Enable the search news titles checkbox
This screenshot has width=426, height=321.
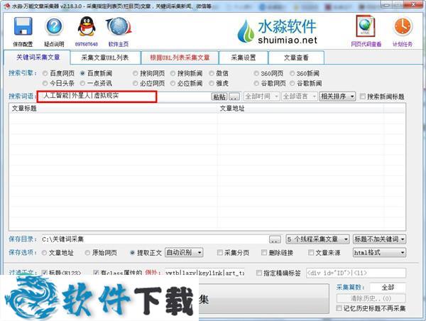[x=364, y=97]
